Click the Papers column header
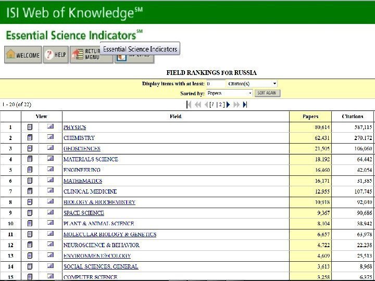The height and width of the screenshot is (281, 375). pos(310,117)
